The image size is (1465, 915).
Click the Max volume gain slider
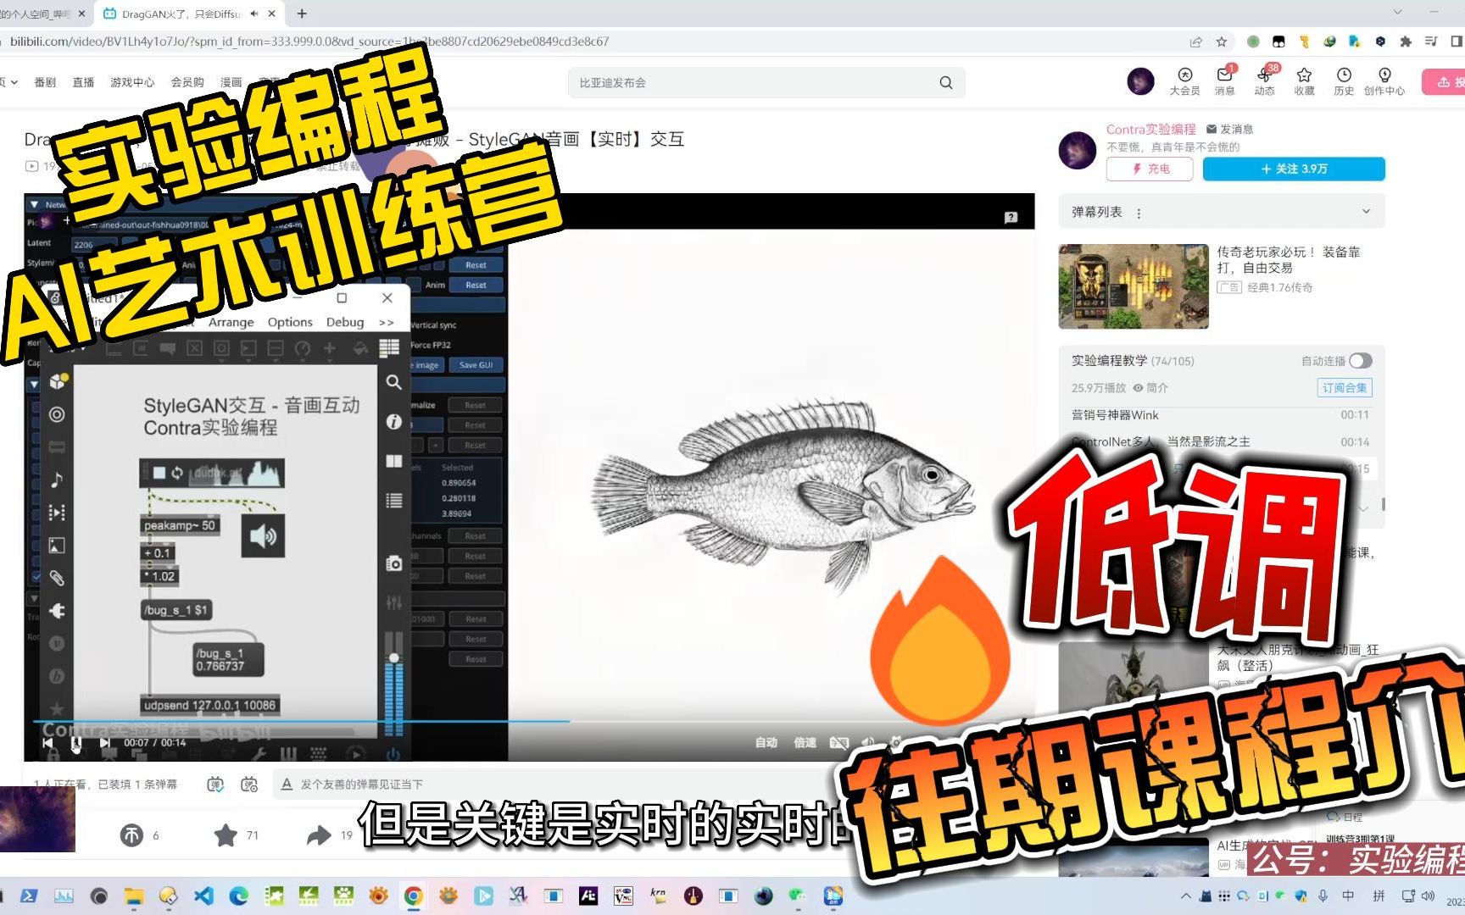(393, 682)
